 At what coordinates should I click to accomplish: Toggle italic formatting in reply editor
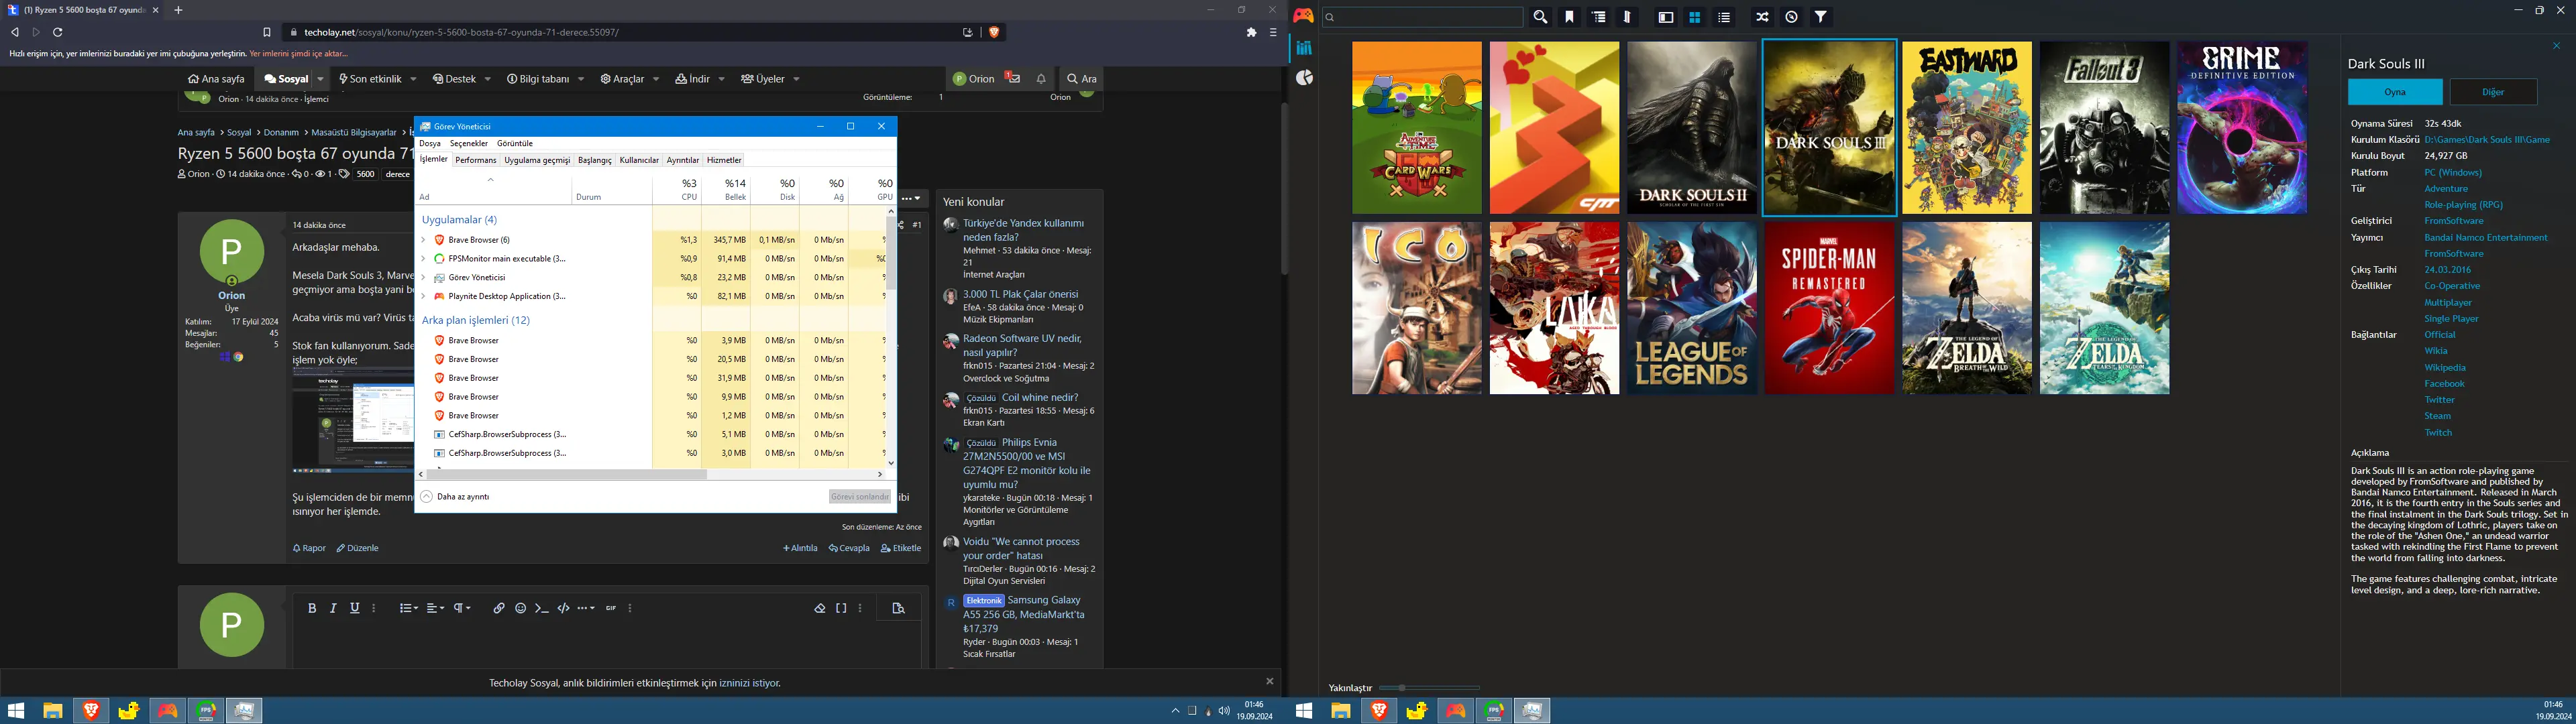tap(333, 608)
